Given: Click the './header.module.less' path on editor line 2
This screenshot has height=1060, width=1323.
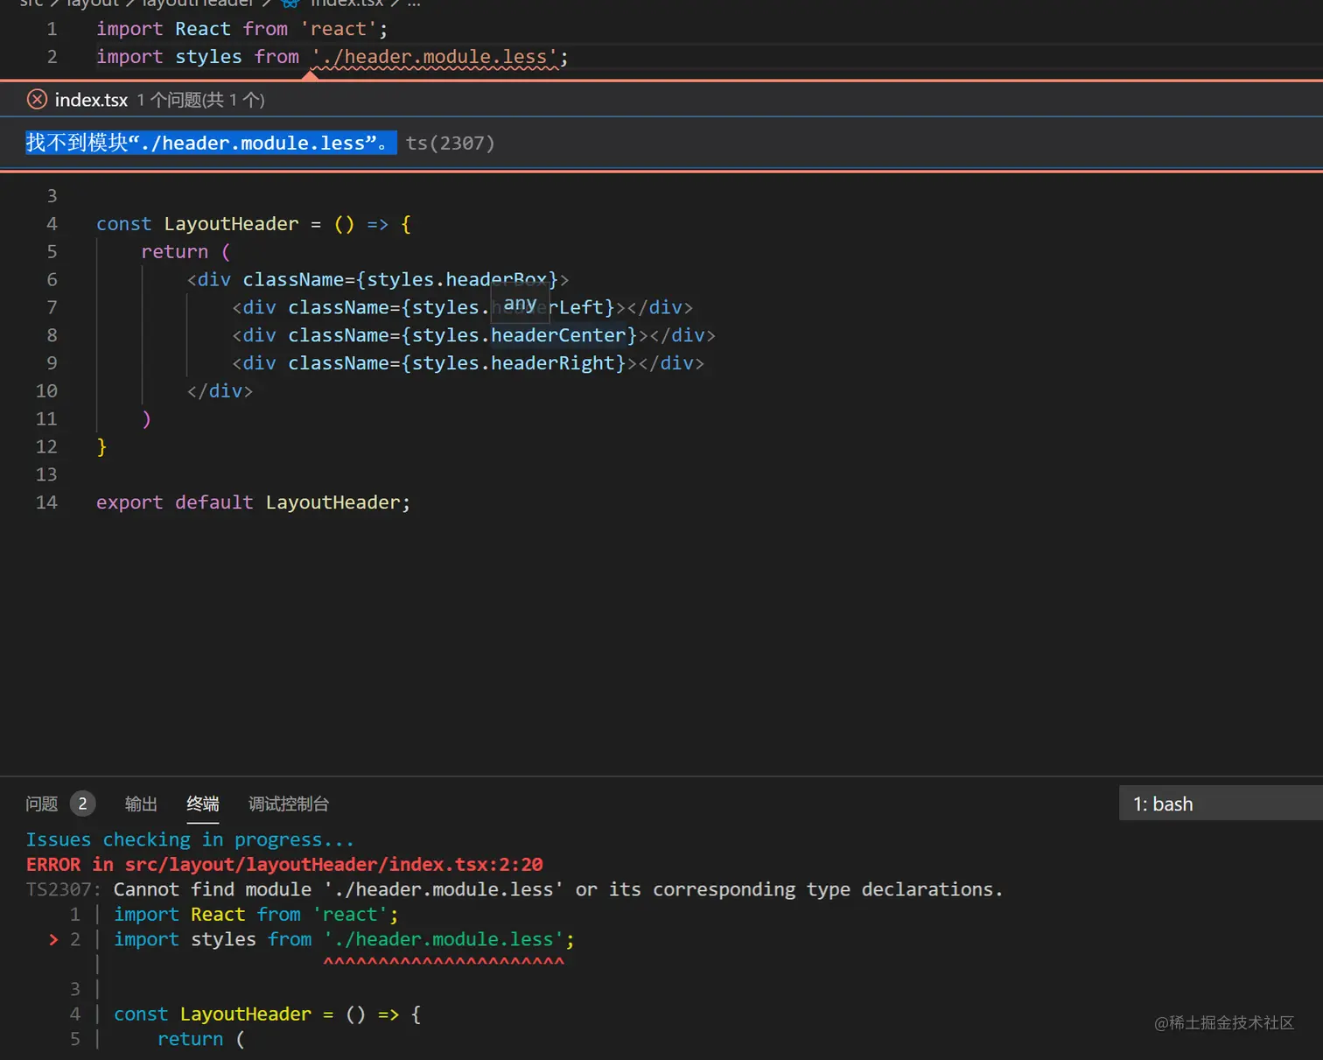Looking at the screenshot, I should pos(435,57).
